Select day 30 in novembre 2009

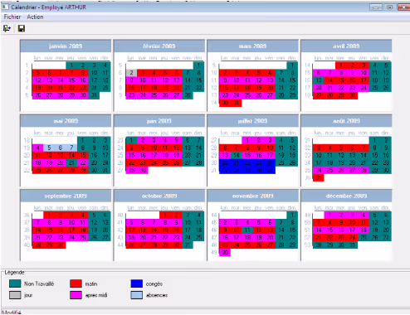click(225, 252)
